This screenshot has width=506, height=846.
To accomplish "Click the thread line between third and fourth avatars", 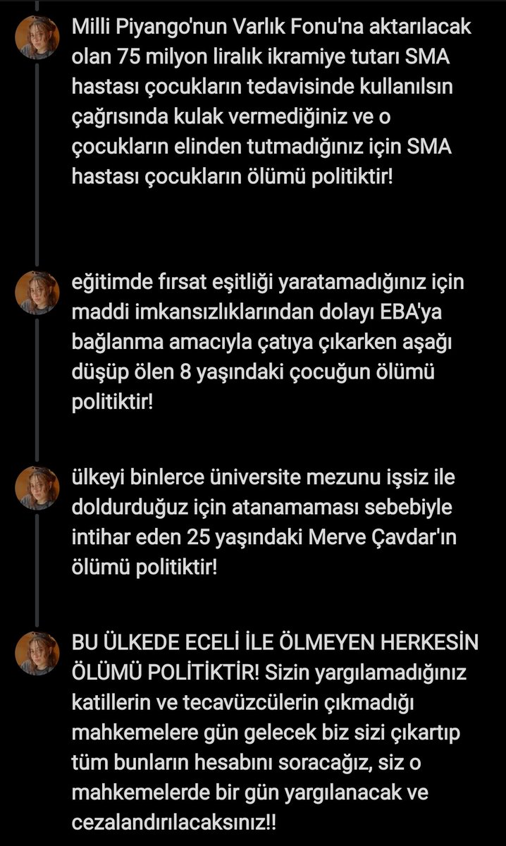I will tap(32, 564).
